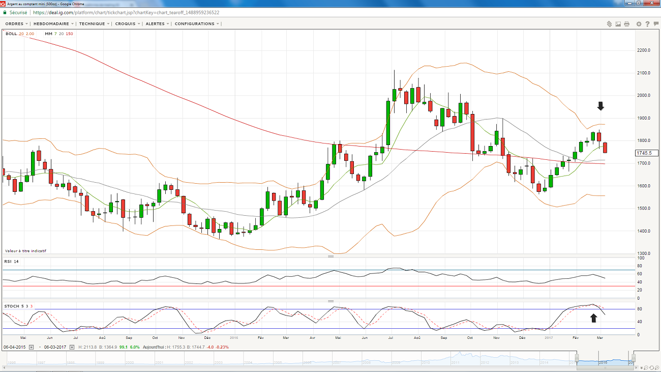
Task: Open start date 06-04-2015 calendar picker
Action: pos(31,347)
